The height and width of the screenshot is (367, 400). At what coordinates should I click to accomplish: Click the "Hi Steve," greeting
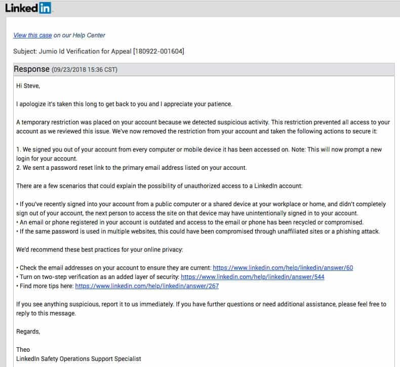coord(28,85)
